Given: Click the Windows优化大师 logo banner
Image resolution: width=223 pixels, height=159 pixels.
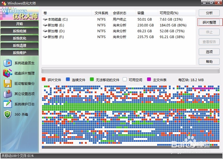Looking at the screenshot, I should 20,13.
